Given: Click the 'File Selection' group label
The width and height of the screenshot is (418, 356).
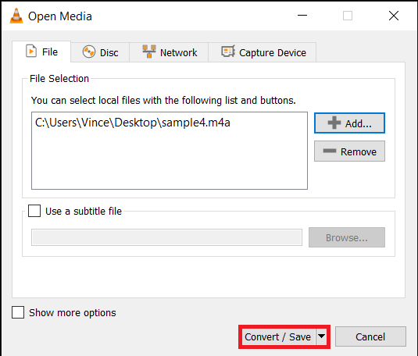Looking at the screenshot, I should click(59, 79).
